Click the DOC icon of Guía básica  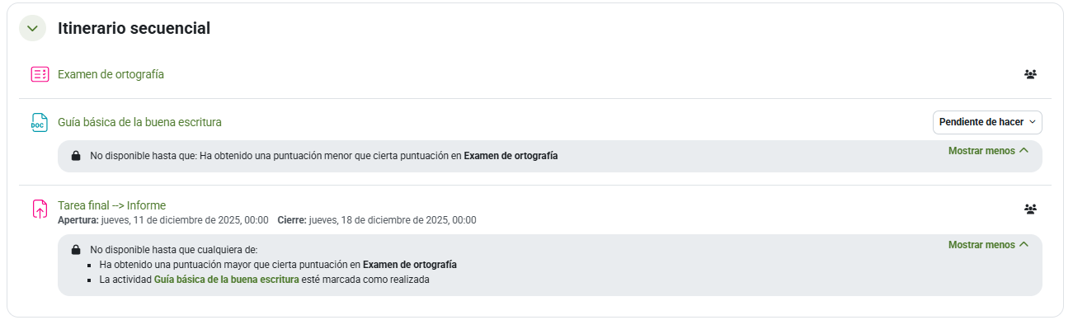pos(40,122)
